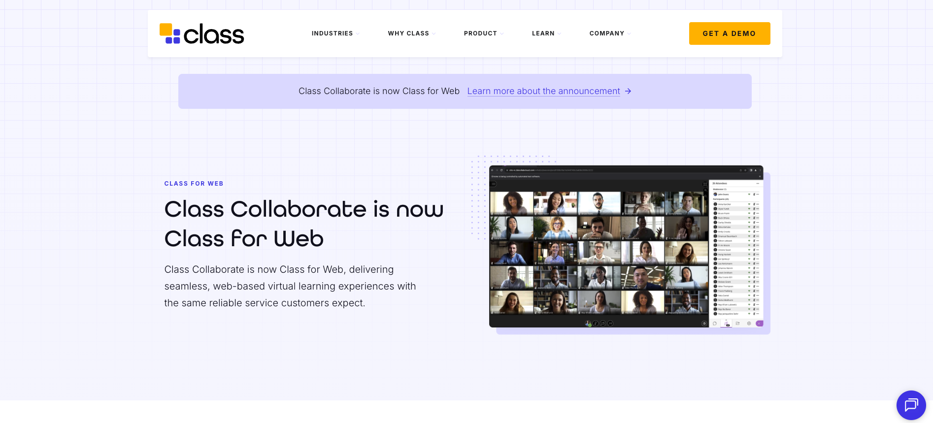Click the Get a Demo button
The height and width of the screenshot is (423, 933).
point(730,33)
